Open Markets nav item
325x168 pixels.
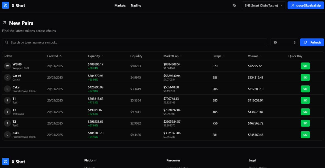point(120,5)
